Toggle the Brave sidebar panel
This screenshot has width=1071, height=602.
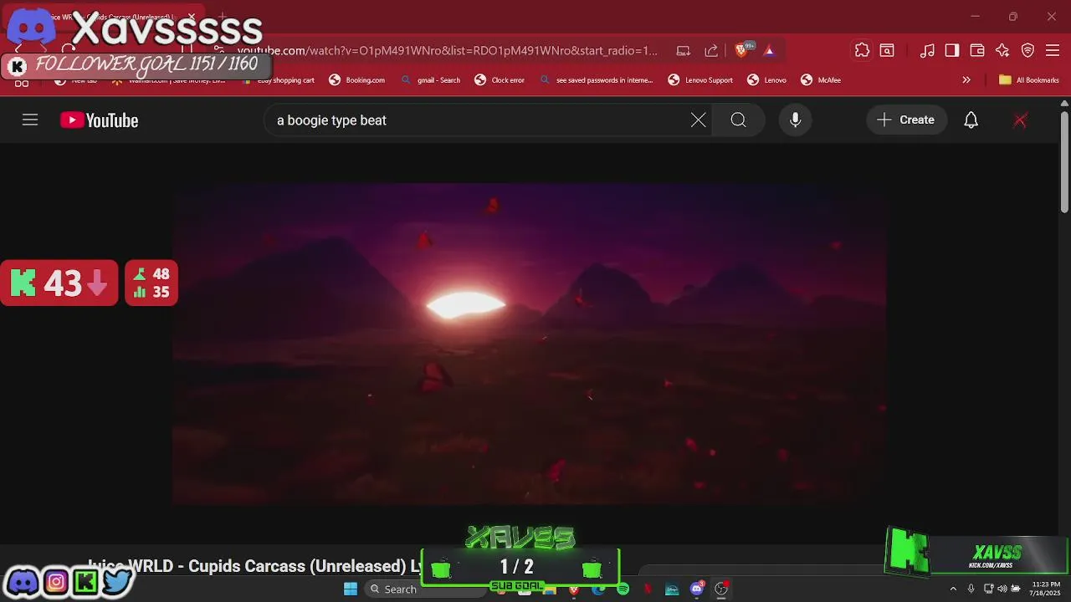click(952, 51)
